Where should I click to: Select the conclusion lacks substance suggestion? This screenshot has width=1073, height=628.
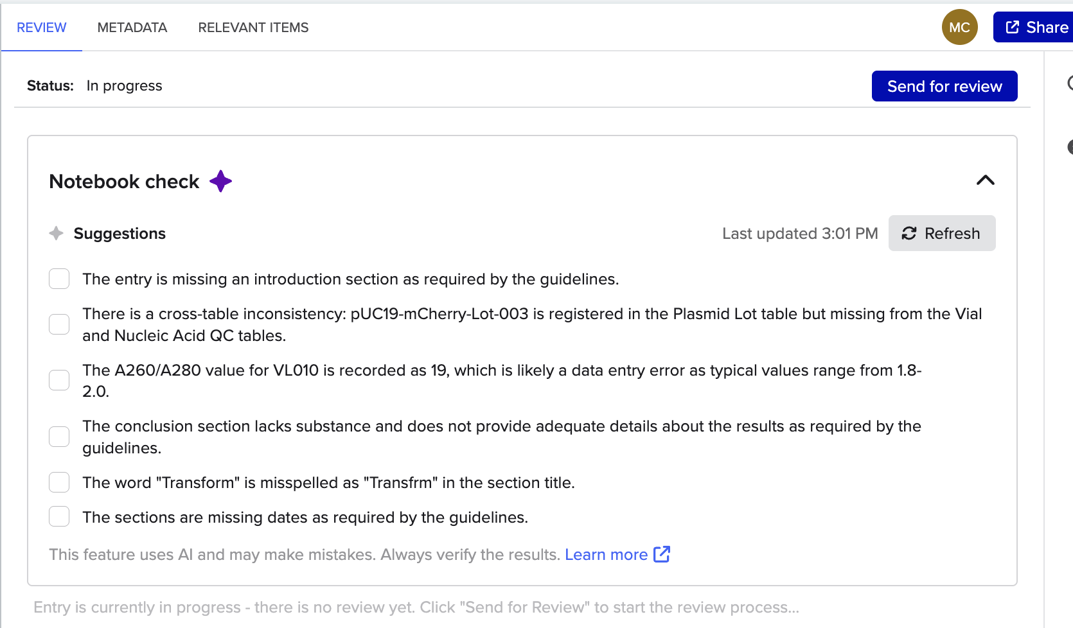point(59,437)
